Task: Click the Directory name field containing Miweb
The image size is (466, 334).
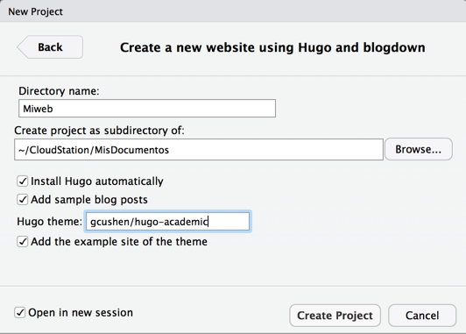Action: tap(147, 109)
